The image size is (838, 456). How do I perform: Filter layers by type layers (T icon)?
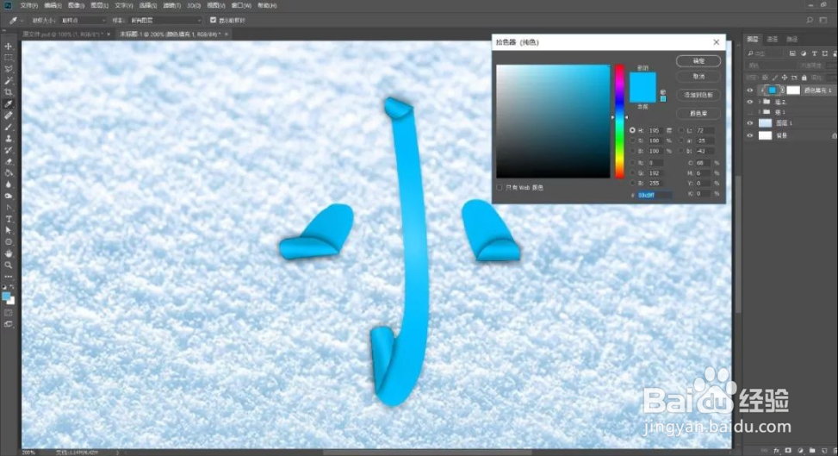click(814, 53)
